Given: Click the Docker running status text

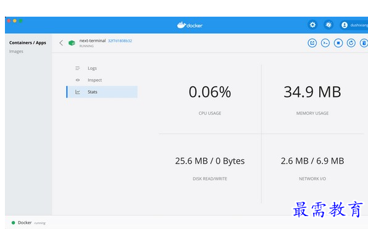Looking at the screenshot, I should tap(31, 223).
